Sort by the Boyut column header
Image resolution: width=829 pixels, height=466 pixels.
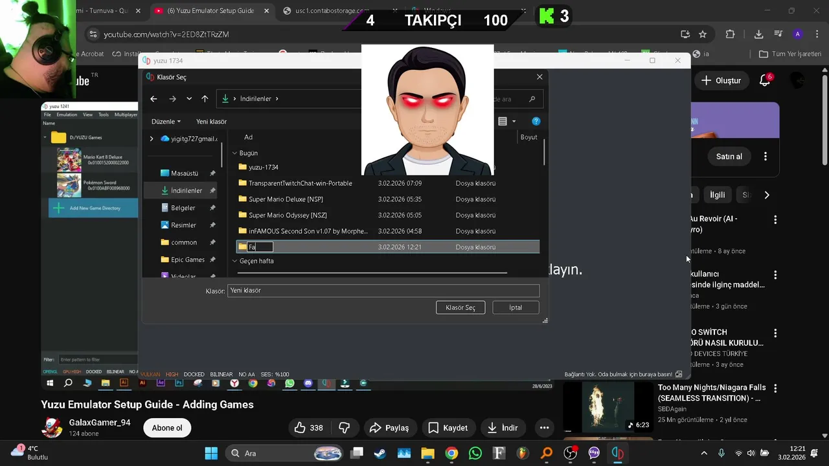click(528, 137)
